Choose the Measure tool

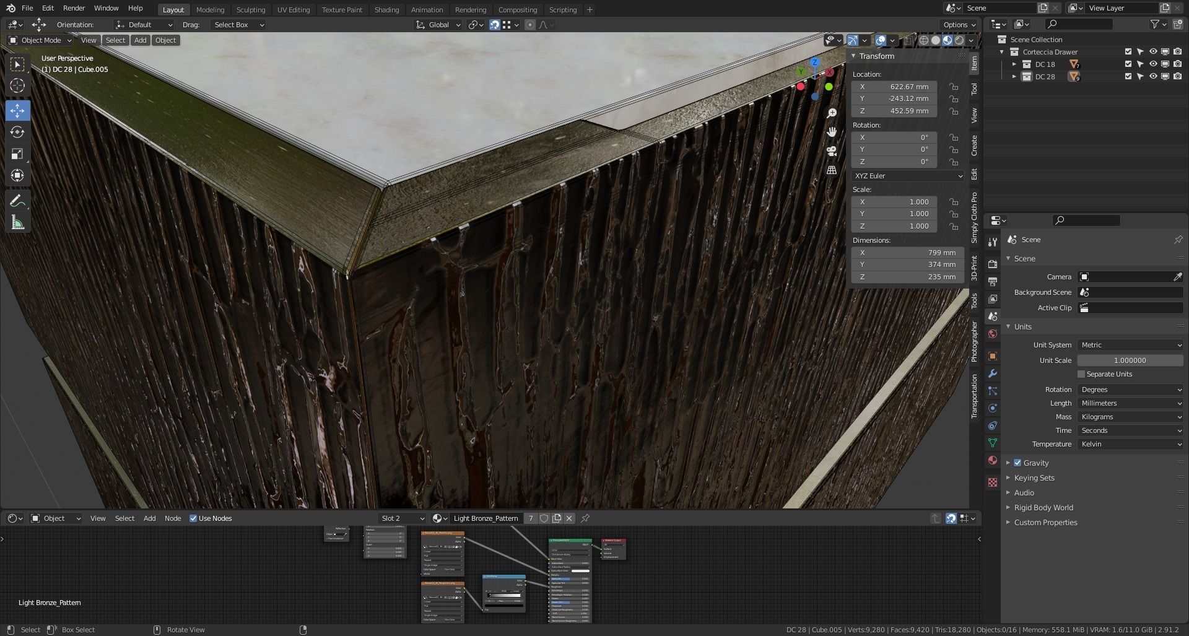tap(17, 222)
